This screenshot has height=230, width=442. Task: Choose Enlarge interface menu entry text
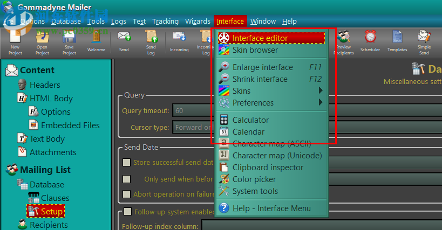[263, 67]
